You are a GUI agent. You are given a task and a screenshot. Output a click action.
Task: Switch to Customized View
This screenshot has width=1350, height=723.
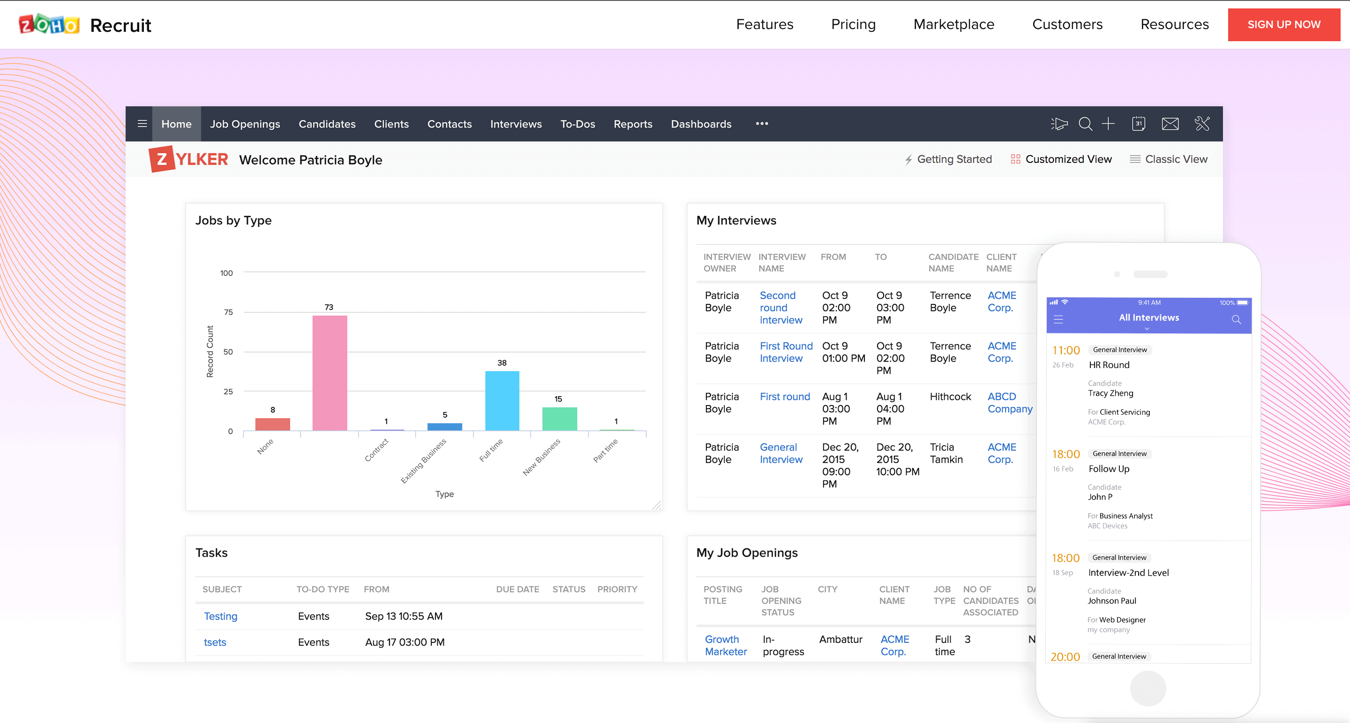[1061, 159]
